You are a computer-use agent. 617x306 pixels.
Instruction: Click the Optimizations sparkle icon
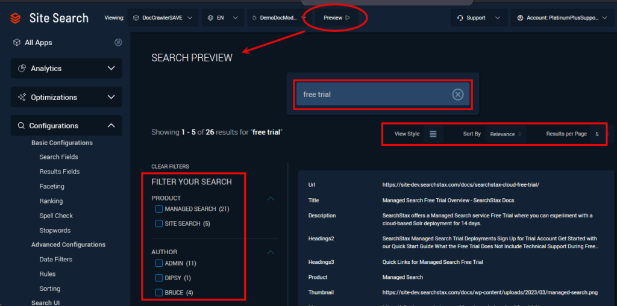coord(22,97)
